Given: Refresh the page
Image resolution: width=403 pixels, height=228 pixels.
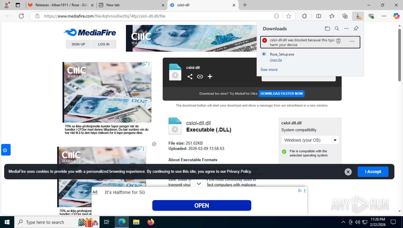Looking at the screenshot, I should pos(21,16).
